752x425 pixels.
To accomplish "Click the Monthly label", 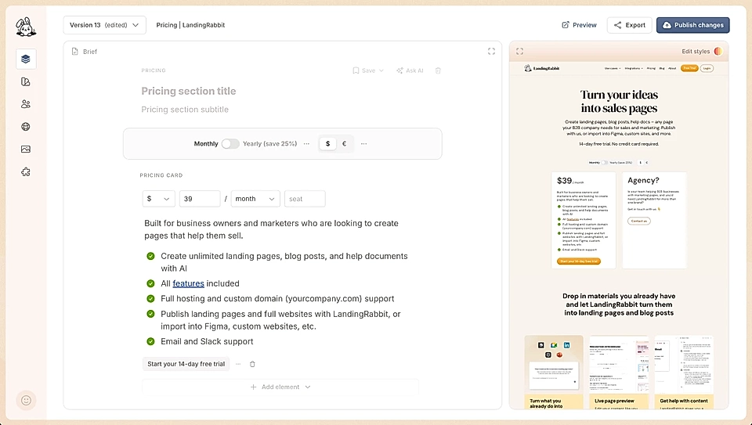I will pos(206,144).
